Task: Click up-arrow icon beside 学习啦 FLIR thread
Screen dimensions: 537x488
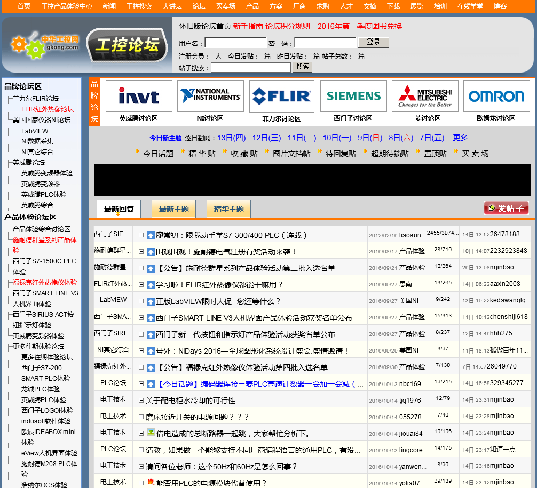Action: pos(151,285)
